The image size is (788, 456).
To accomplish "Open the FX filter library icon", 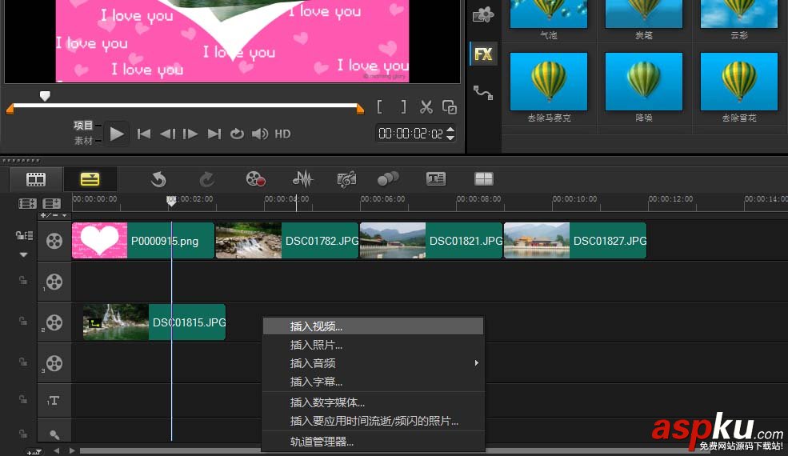I will pos(483,54).
